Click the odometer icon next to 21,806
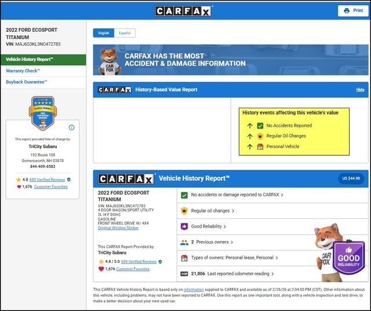371x311 pixels. point(184,273)
